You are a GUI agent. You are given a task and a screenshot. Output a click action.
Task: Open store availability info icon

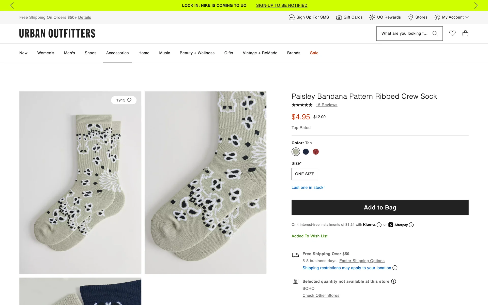tap(394, 281)
